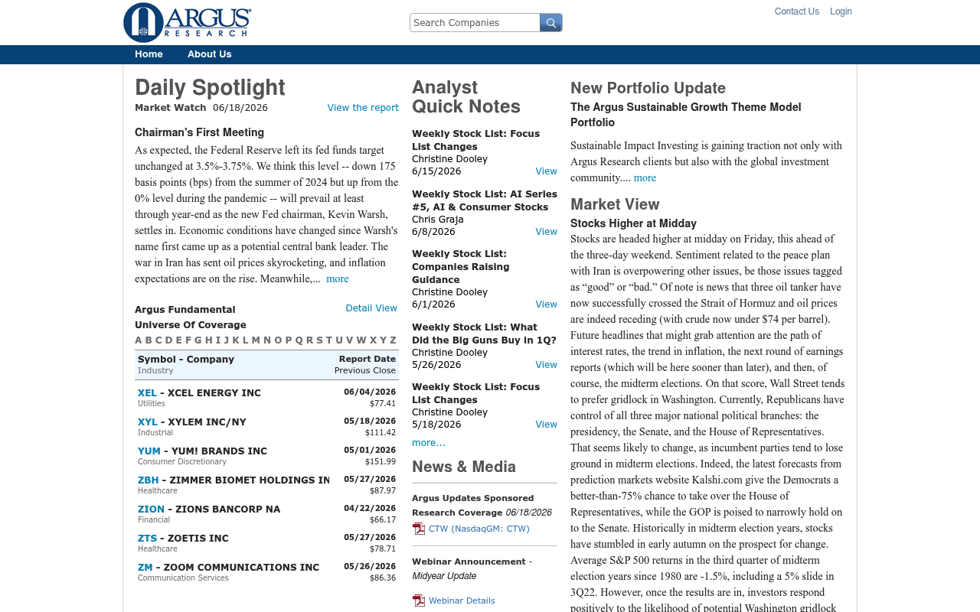This screenshot has width=980, height=612.
Task: Click the Stocks Higher at Midday heading
Action: pyautogui.click(x=633, y=223)
